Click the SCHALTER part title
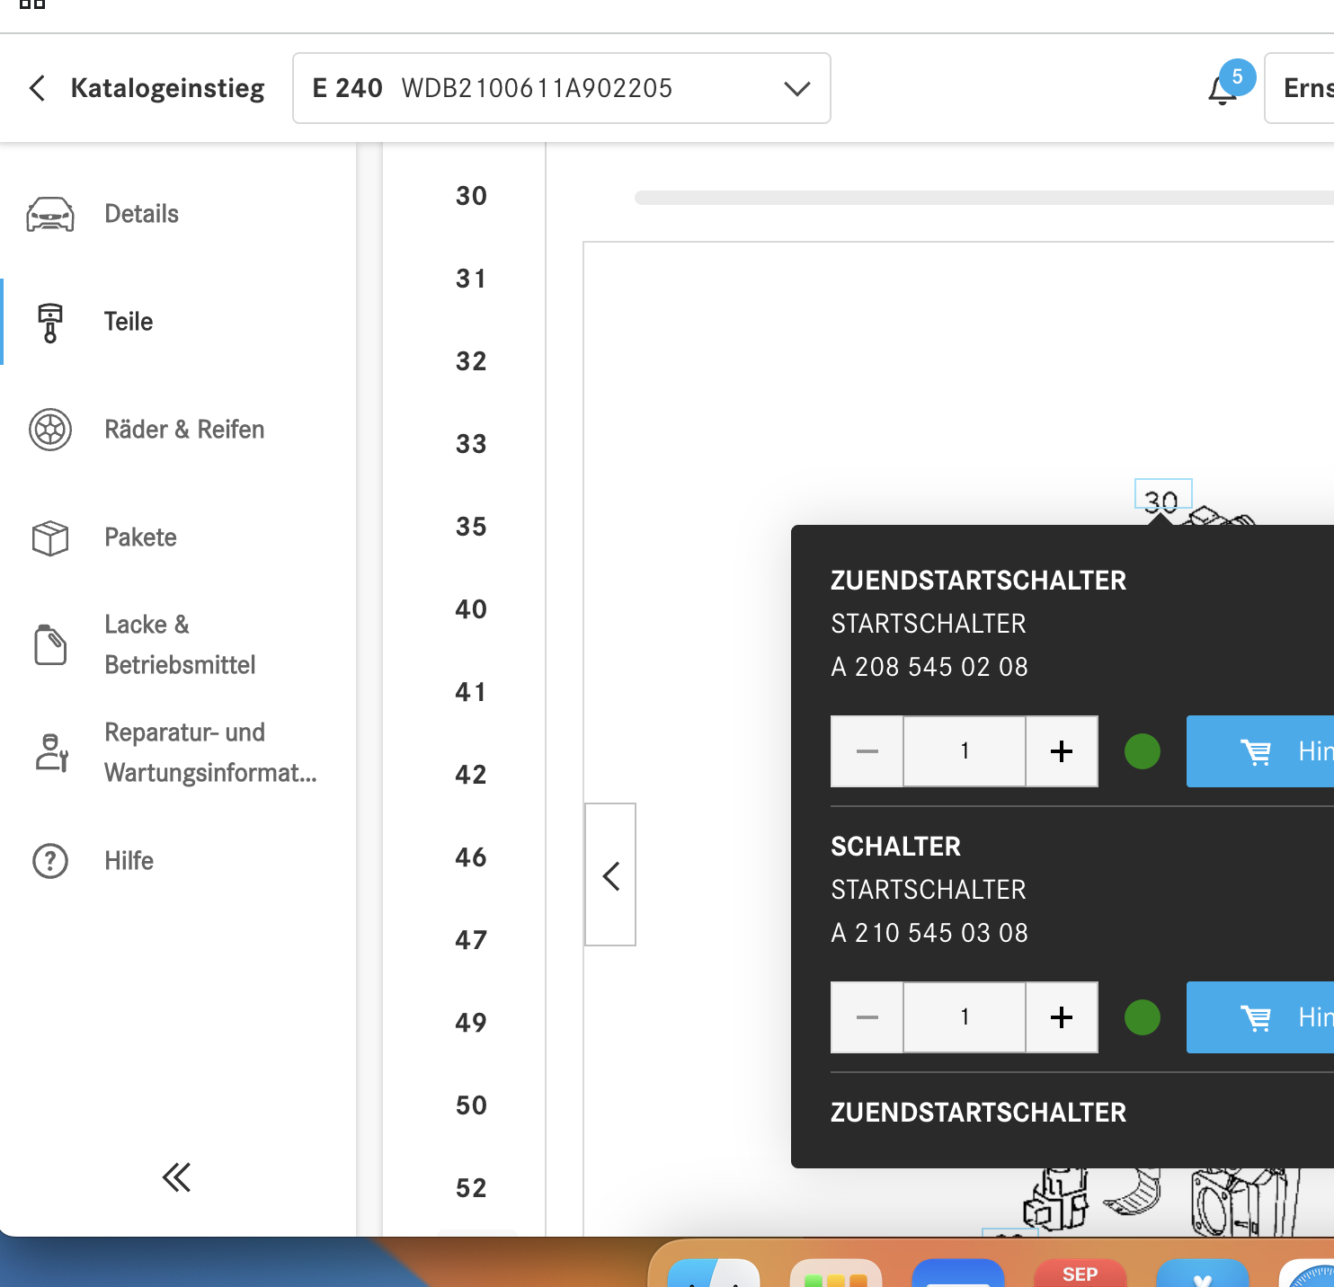This screenshot has width=1334, height=1287. click(895, 847)
